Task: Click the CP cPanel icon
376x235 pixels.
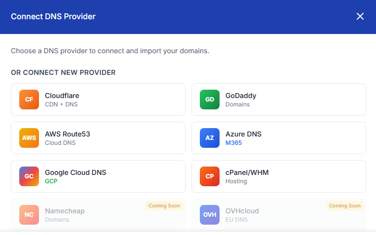Action: coord(210,176)
